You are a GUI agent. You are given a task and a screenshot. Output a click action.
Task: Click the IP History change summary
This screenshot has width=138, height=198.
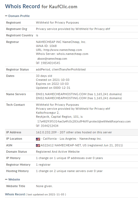coord(69,158)
